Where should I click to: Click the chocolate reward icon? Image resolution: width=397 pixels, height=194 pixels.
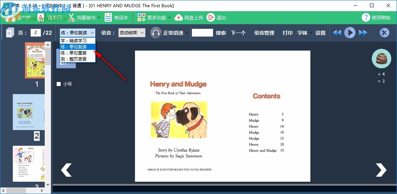tap(381, 59)
